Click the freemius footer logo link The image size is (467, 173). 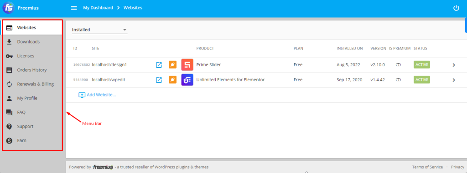(x=103, y=167)
